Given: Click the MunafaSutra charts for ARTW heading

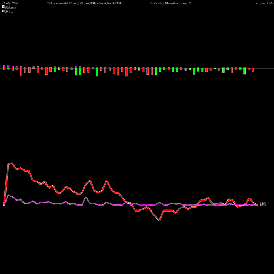Looking at the screenshot, I should click(x=84, y=3).
